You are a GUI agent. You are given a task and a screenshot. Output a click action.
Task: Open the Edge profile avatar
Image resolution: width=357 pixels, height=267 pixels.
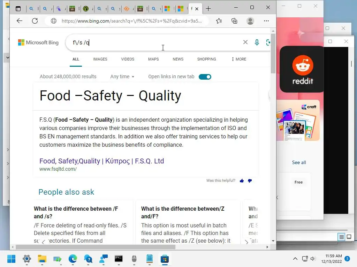coord(250,21)
